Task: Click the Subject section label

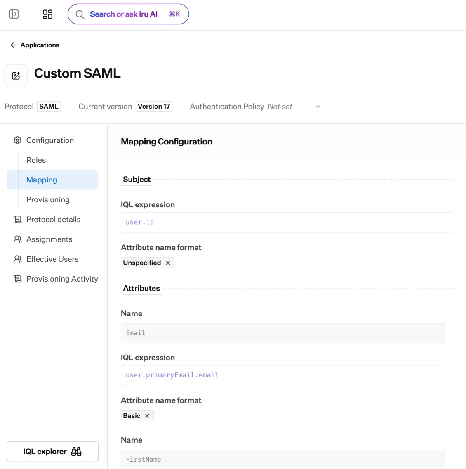Action: [137, 179]
